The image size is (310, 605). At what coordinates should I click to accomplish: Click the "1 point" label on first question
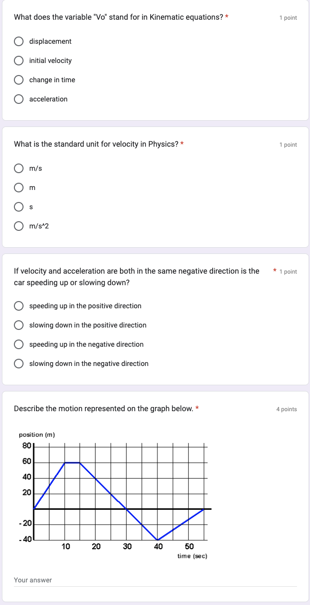288,18
